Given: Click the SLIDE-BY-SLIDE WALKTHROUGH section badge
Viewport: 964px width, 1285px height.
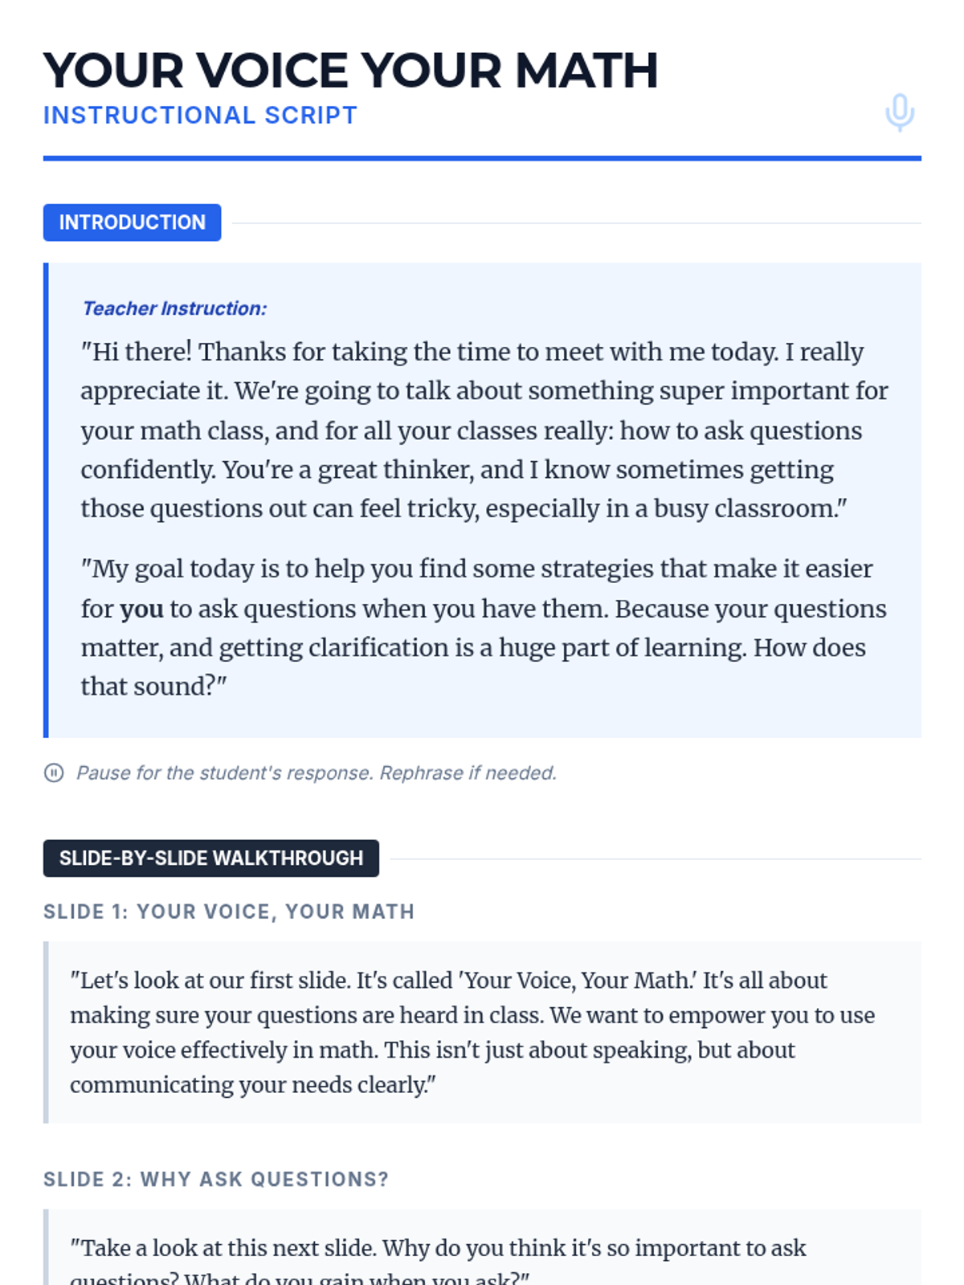Looking at the screenshot, I should point(210,858).
